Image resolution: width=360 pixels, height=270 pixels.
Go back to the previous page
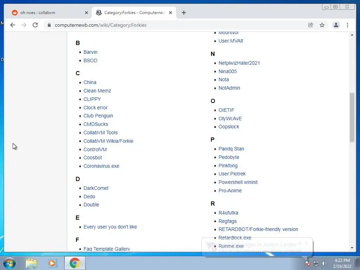tap(13, 25)
